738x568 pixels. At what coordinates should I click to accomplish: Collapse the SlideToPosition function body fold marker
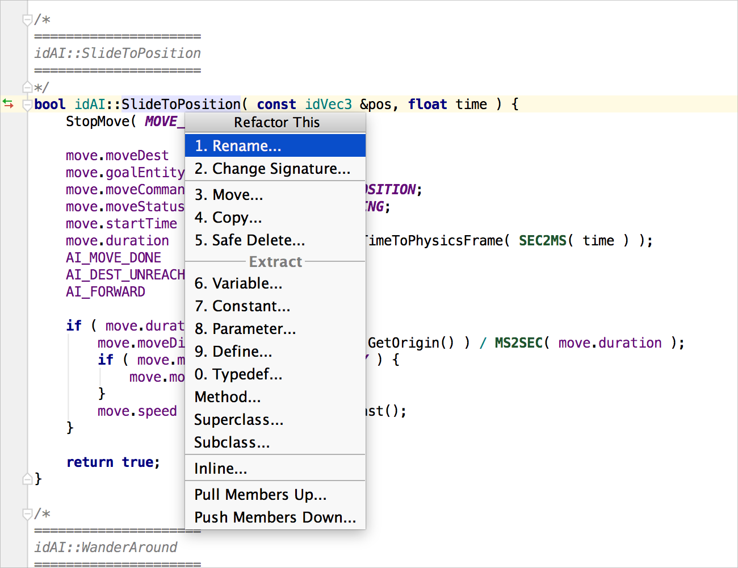[x=27, y=105]
